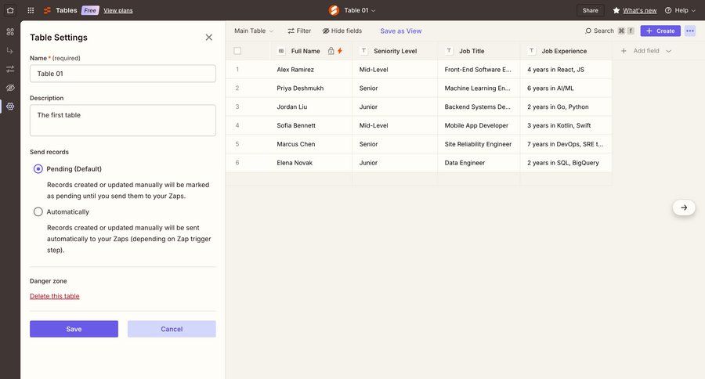Close the Table Settings panel
The image size is (705, 379).
[208, 38]
